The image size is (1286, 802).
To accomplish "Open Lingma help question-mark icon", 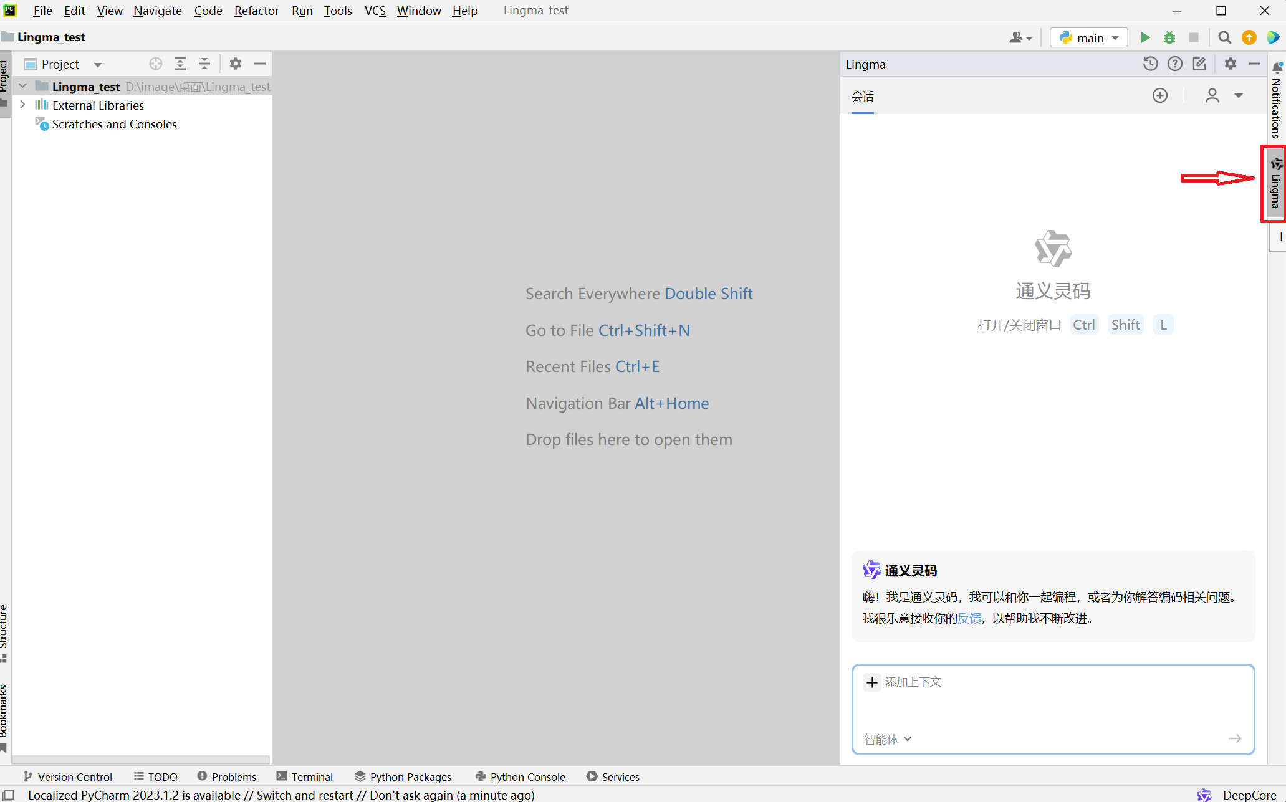I will tap(1174, 64).
